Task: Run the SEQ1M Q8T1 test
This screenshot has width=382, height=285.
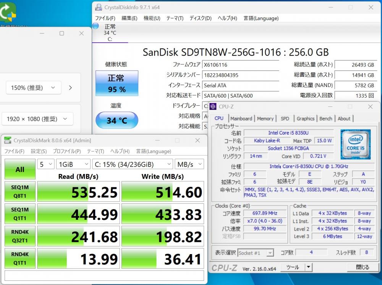Action: tap(20, 192)
